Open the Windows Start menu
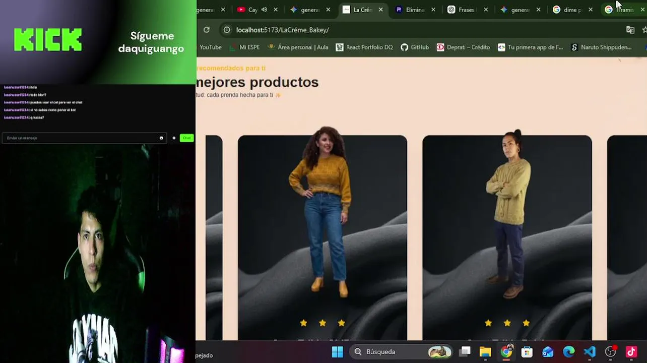647x363 pixels. [x=337, y=352]
